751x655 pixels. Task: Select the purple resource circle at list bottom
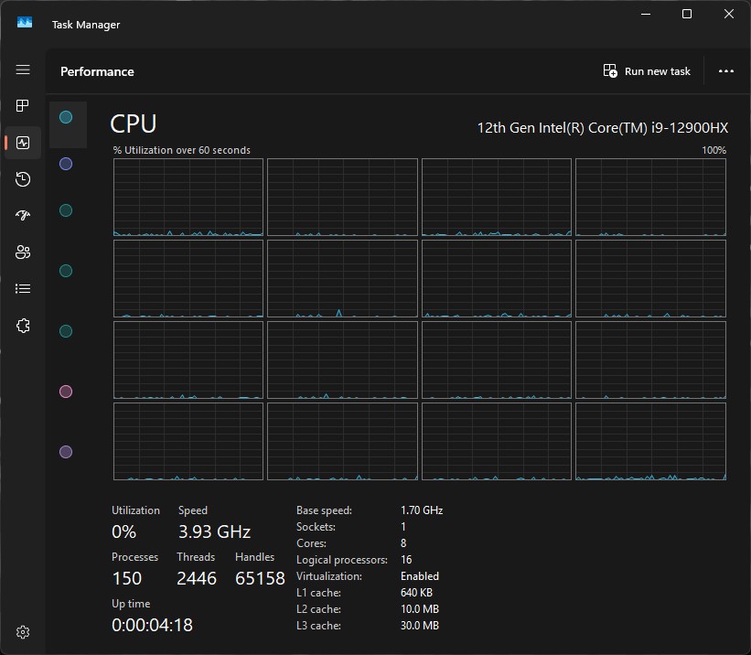(x=66, y=452)
